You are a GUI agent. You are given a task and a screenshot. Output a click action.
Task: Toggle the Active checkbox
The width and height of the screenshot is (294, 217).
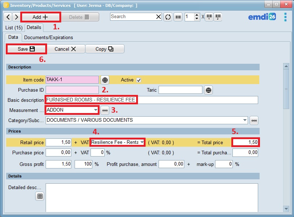[x=139, y=80]
